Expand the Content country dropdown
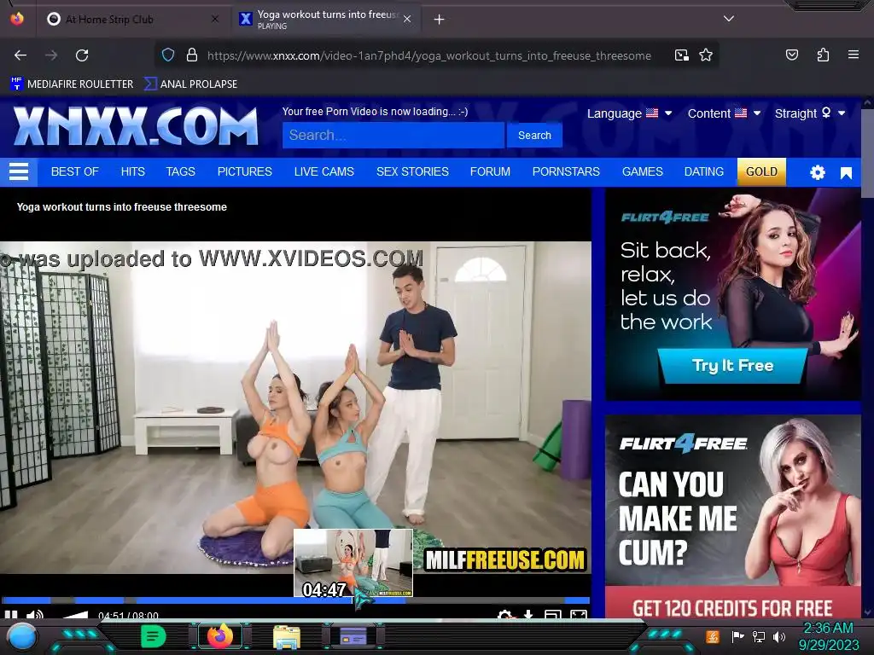 pyautogui.click(x=724, y=113)
